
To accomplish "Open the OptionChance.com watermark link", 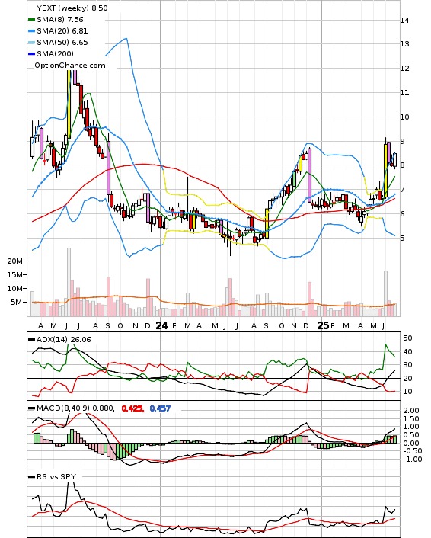I will pos(70,66).
